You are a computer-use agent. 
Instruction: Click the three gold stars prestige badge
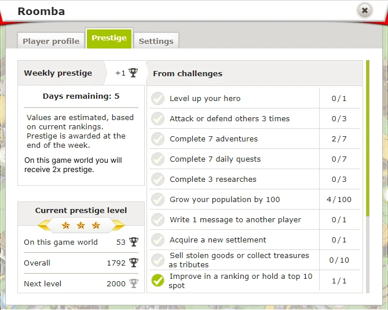[81, 225]
